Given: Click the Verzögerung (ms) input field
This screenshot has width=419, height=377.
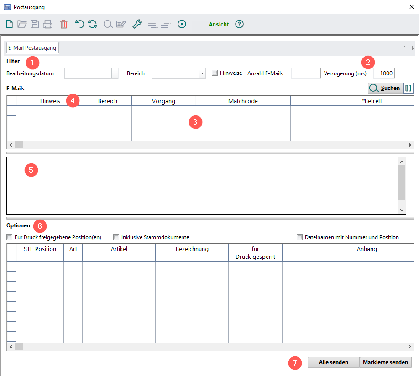Looking at the screenshot, I should 384,73.
